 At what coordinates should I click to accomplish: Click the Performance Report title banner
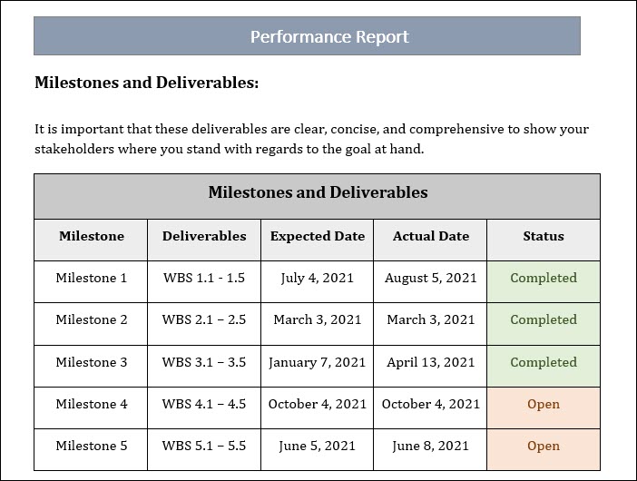pos(307,35)
